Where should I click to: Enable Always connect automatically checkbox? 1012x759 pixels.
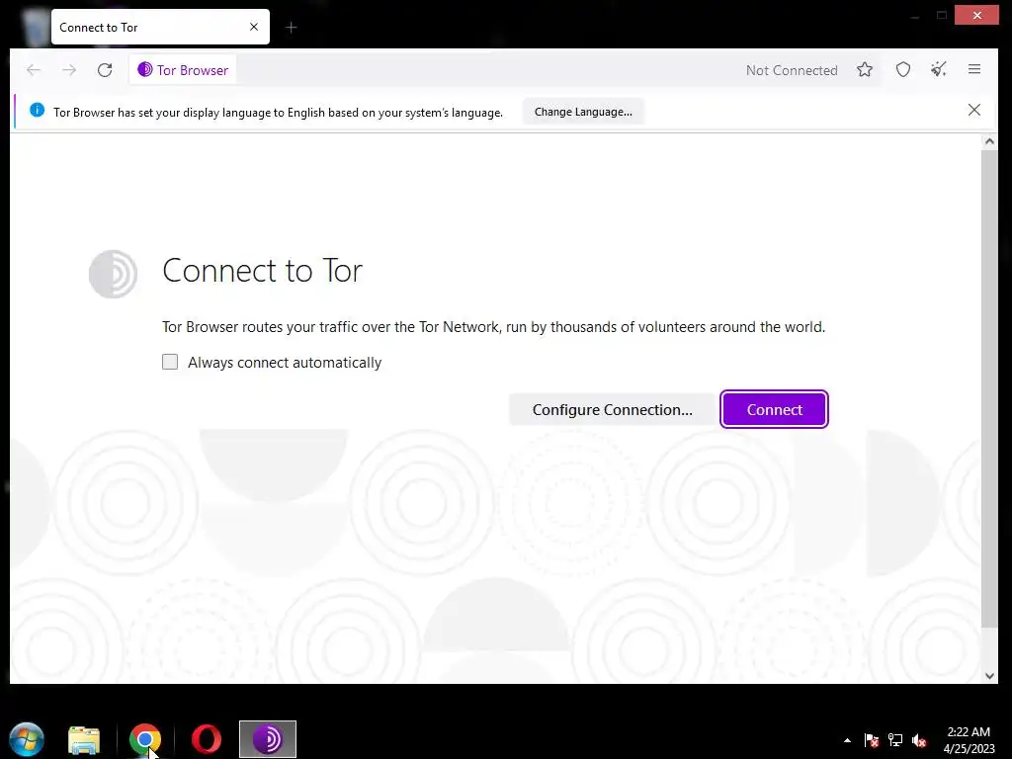(x=170, y=362)
